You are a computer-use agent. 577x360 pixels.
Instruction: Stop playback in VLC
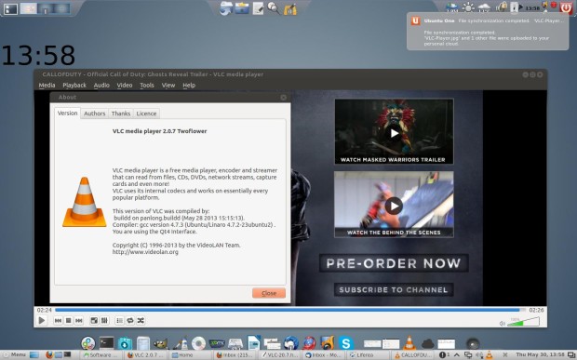68,321
